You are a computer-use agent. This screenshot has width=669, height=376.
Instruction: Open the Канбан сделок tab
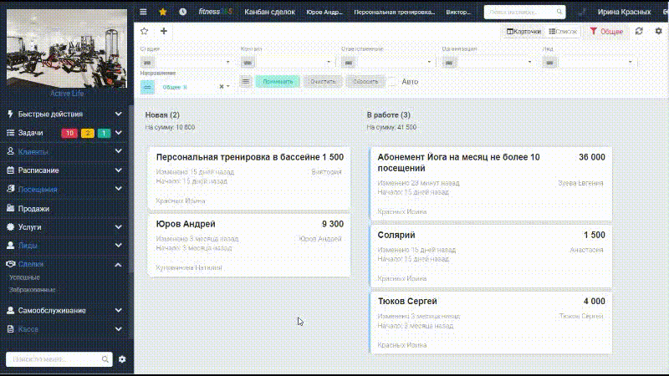[x=269, y=12]
